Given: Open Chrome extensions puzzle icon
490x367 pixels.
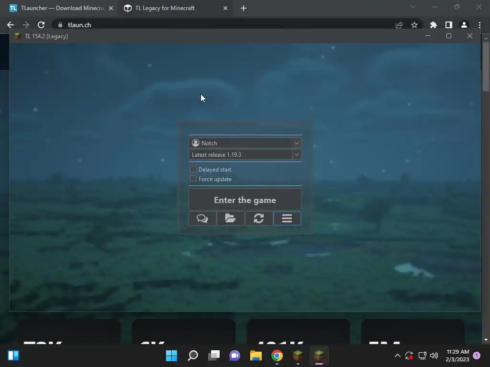Looking at the screenshot, I should (434, 25).
